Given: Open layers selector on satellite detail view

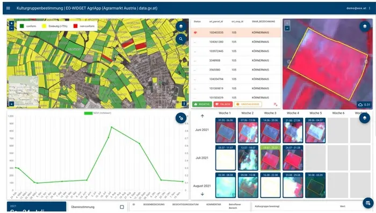Looking at the screenshot, I should (x=365, y=26).
